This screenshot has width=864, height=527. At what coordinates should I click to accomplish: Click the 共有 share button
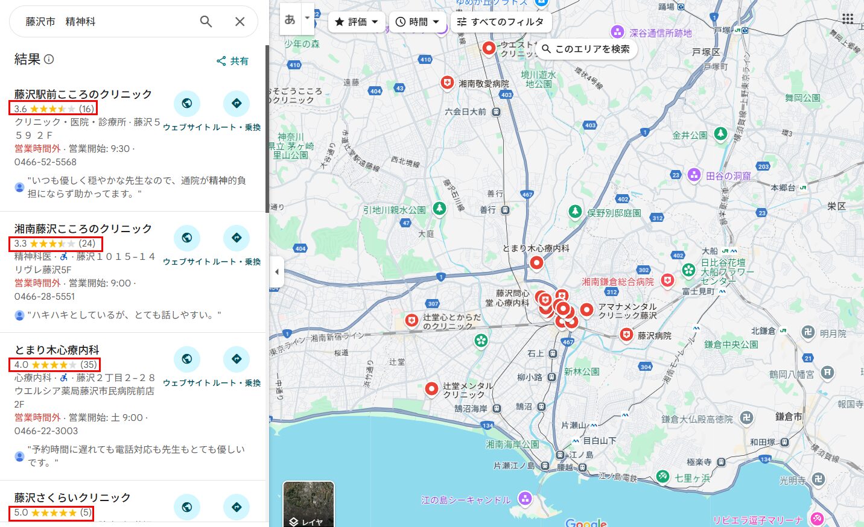coord(233,61)
